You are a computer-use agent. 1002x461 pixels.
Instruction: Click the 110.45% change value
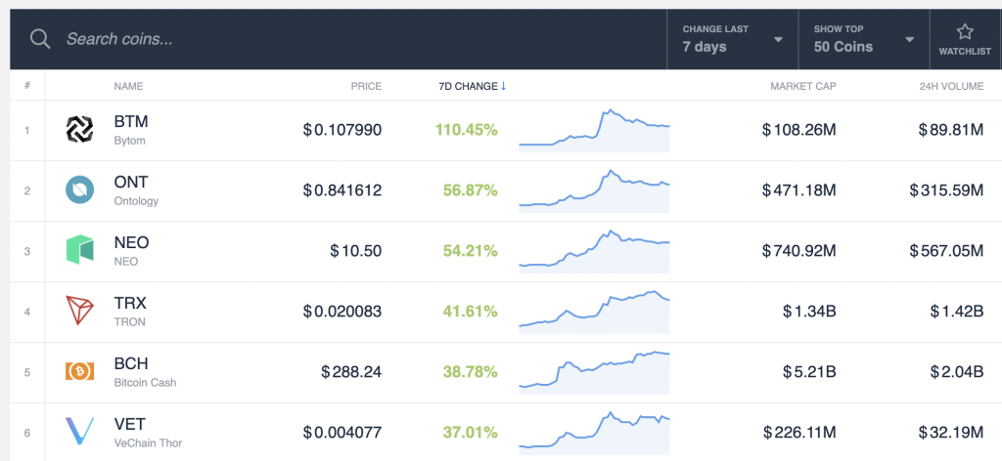pyautogui.click(x=467, y=130)
